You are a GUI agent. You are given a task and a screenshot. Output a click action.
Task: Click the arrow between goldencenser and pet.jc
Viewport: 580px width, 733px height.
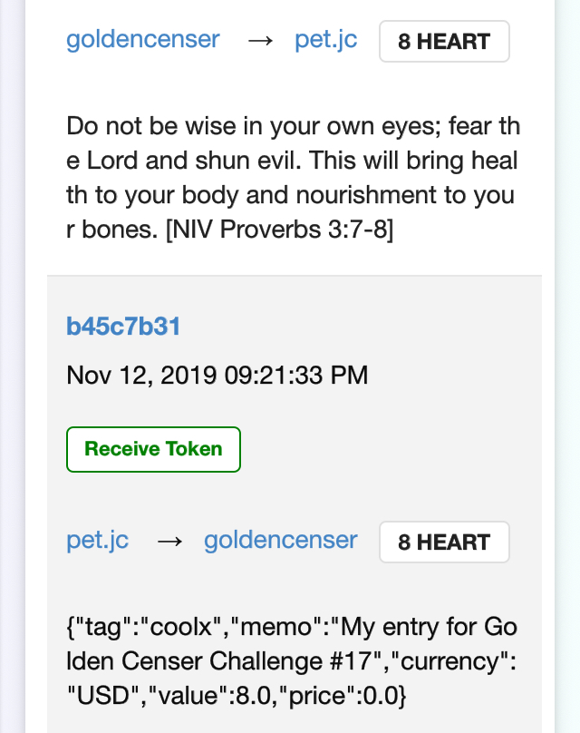coord(260,42)
